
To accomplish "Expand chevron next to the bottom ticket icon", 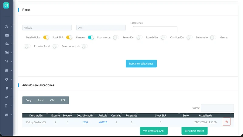I will 11,115.
